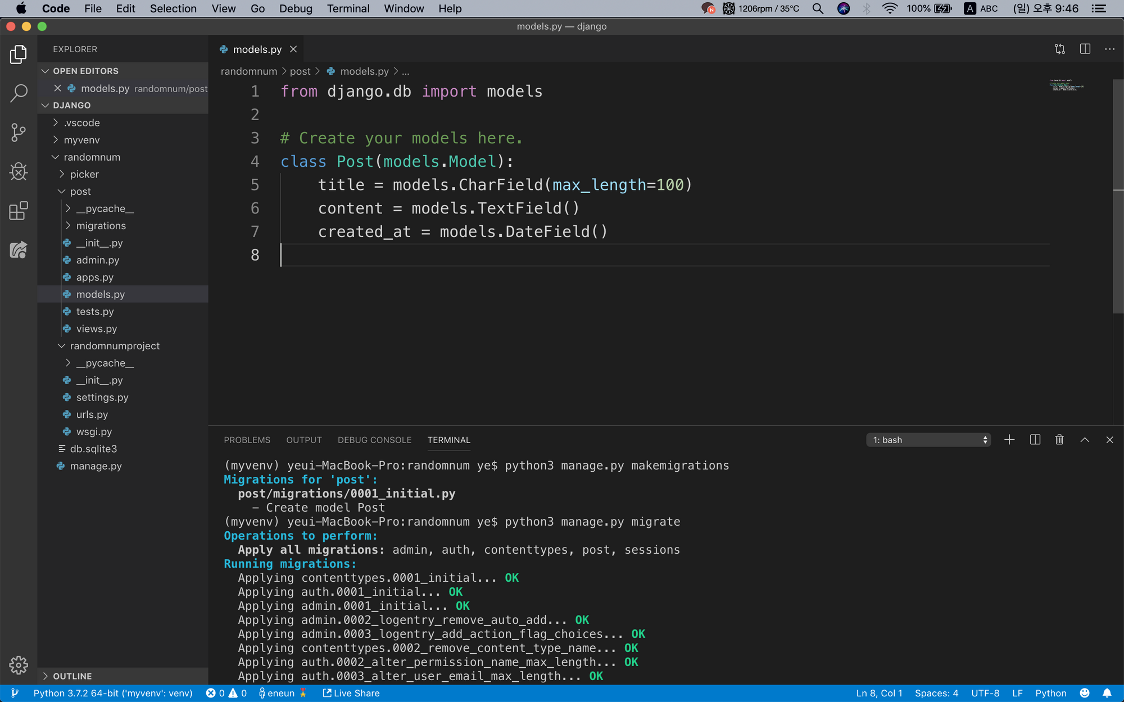Screen dimensions: 1124x702
Task: Open the Compare Changes icon in editor toolbar
Action: [x=1060, y=49]
